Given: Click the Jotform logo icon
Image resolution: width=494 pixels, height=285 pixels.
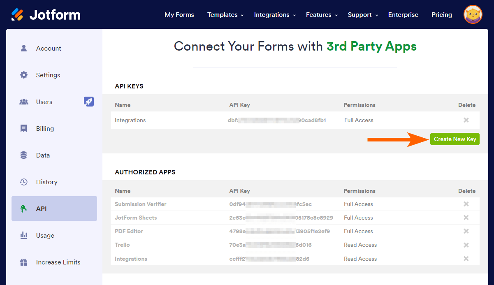Looking at the screenshot, I should click(x=17, y=15).
